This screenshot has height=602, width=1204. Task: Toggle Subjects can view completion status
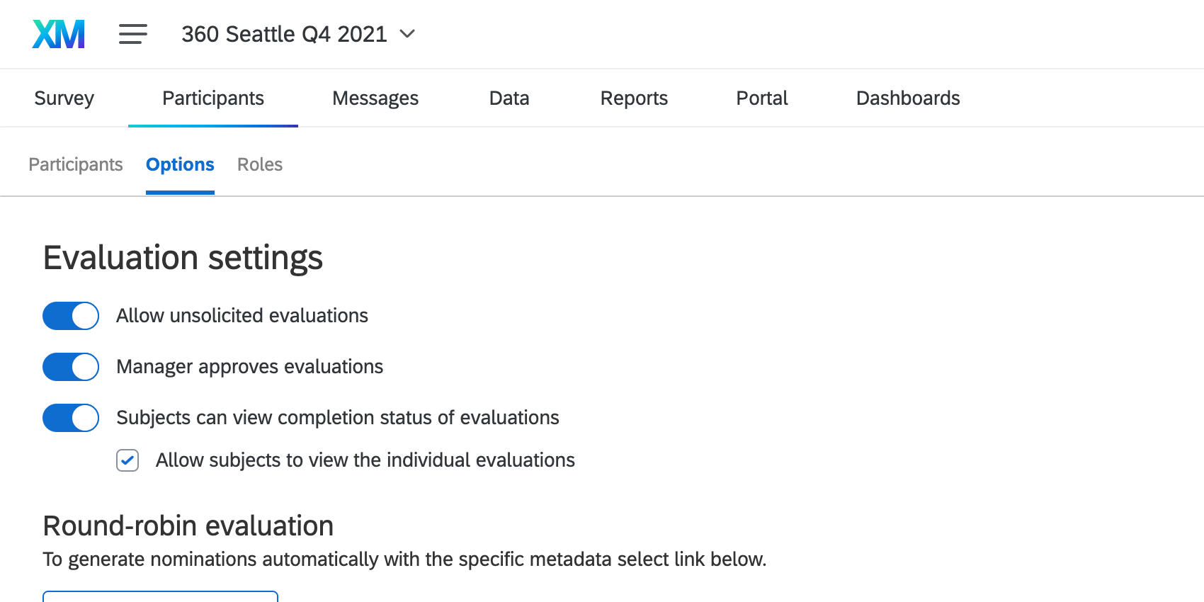71,418
